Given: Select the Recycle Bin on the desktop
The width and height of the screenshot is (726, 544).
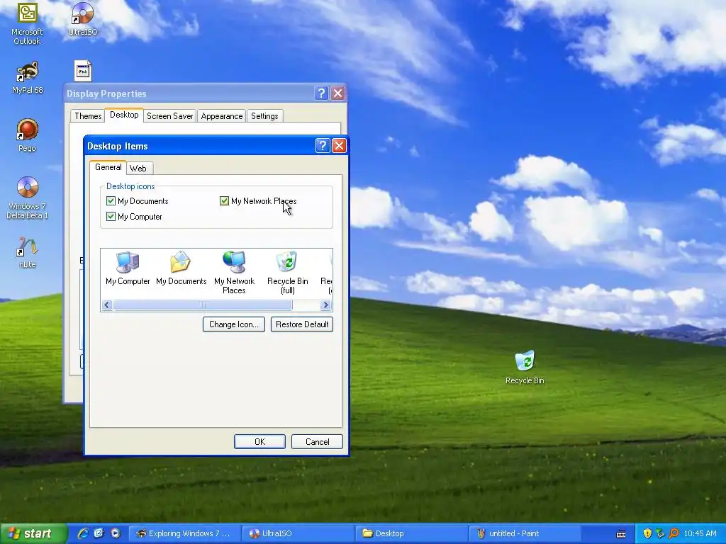Looking at the screenshot, I should coord(525,368).
